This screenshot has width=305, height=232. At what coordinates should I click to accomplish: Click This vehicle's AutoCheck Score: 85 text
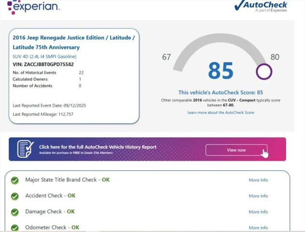[x=220, y=92]
